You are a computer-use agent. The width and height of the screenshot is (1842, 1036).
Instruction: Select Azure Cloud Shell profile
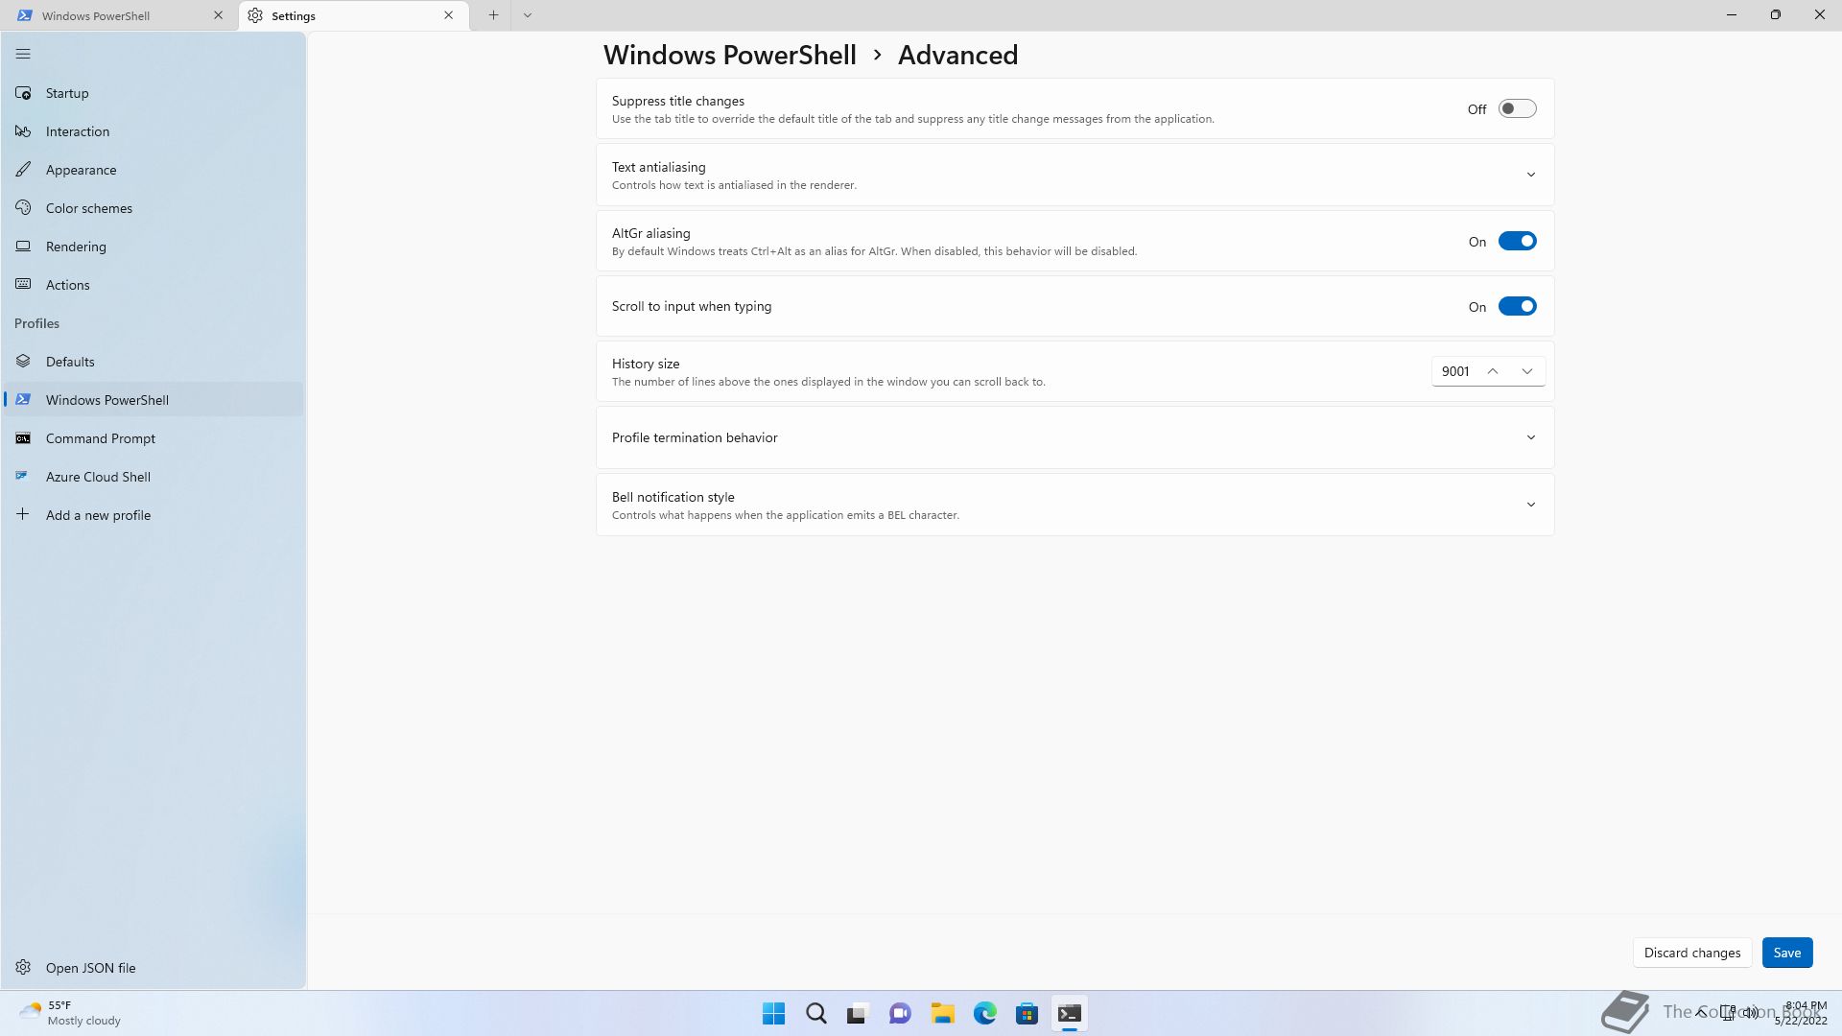153,477
